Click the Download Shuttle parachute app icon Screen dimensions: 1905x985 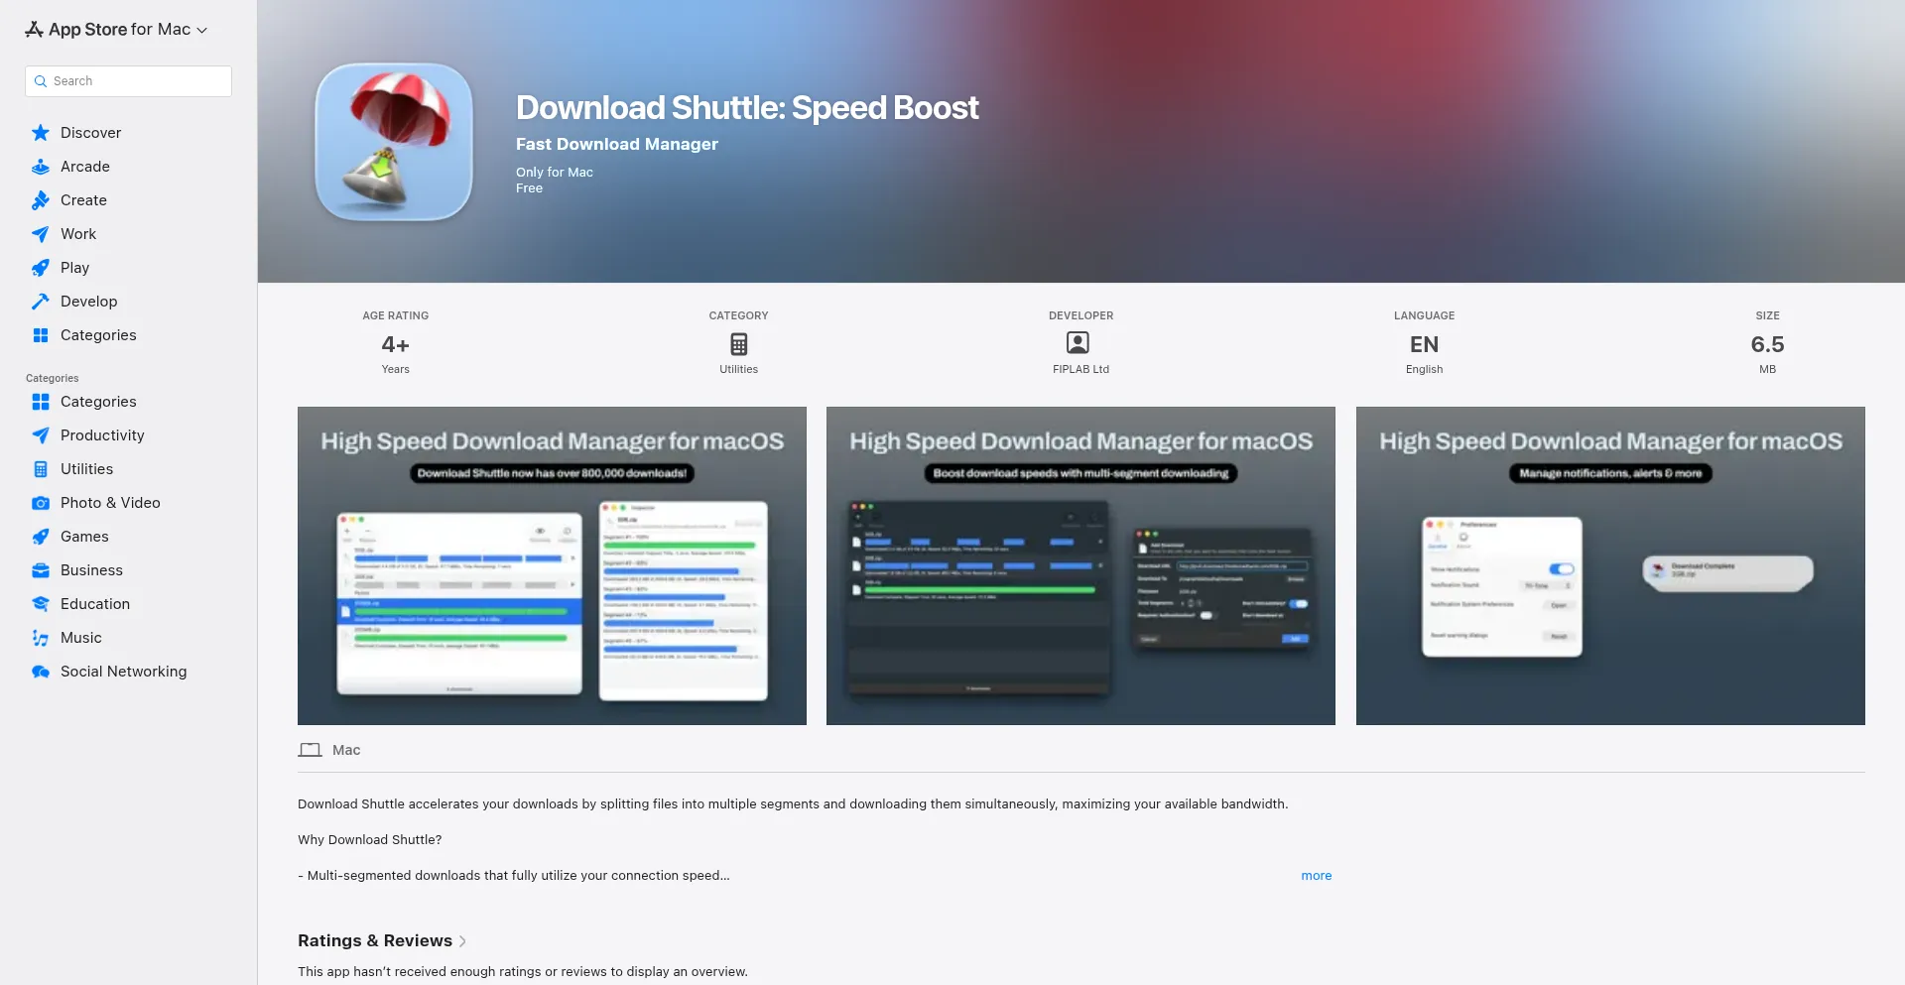(x=394, y=142)
